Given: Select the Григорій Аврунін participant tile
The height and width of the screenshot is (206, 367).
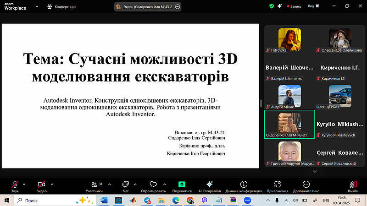Looking at the screenshot, I should pos(289,153).
